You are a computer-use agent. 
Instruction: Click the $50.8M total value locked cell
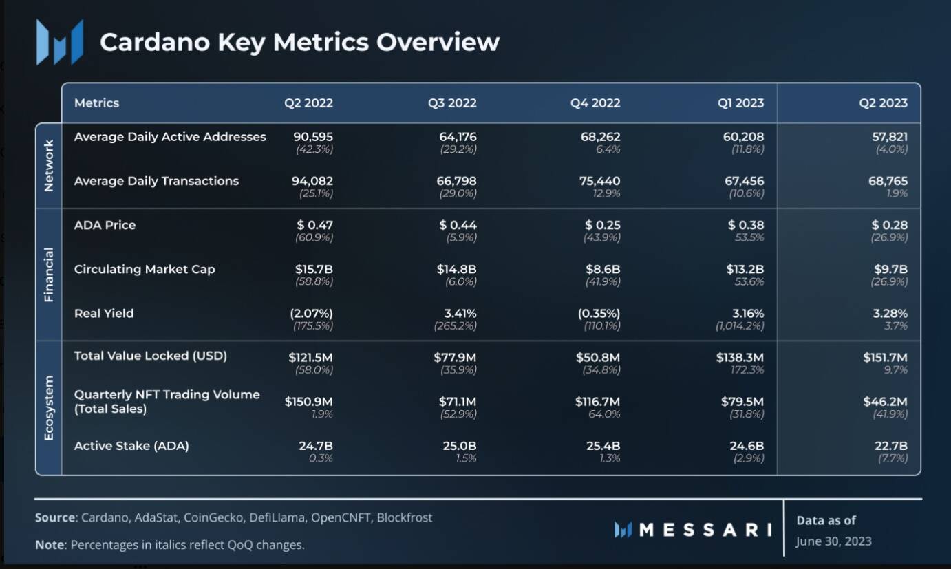[x=598, y=357]
